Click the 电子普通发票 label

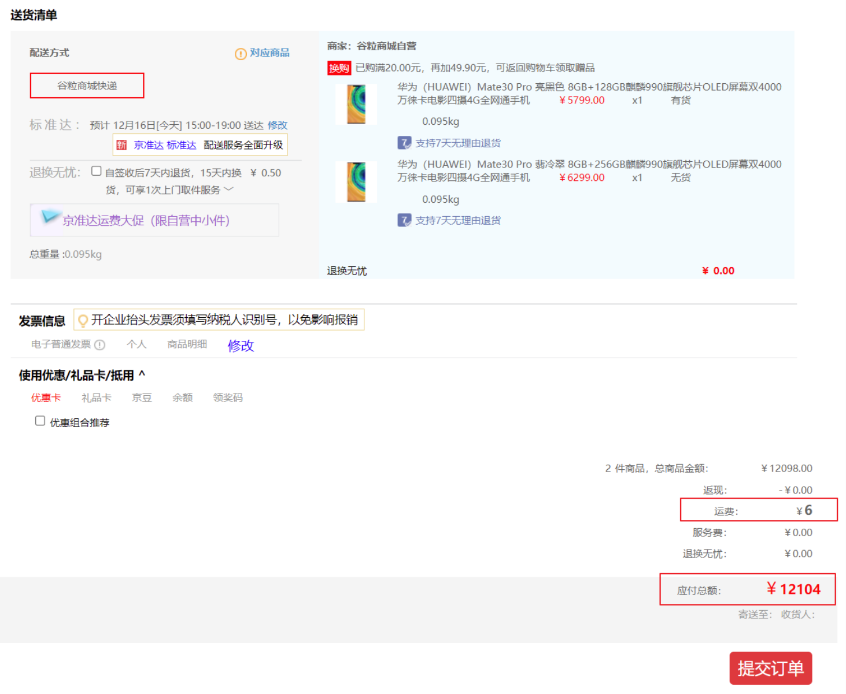click(61, 344)
